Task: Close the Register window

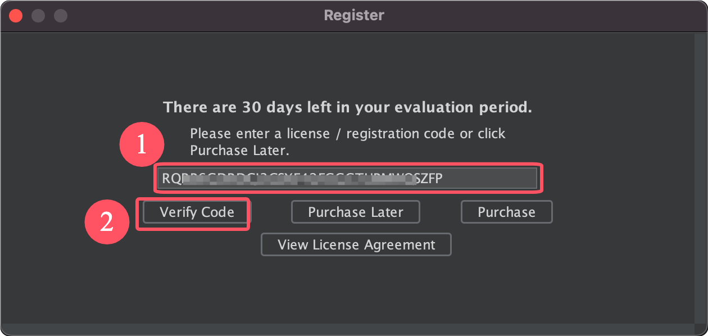Action: (x=16, y=16)
